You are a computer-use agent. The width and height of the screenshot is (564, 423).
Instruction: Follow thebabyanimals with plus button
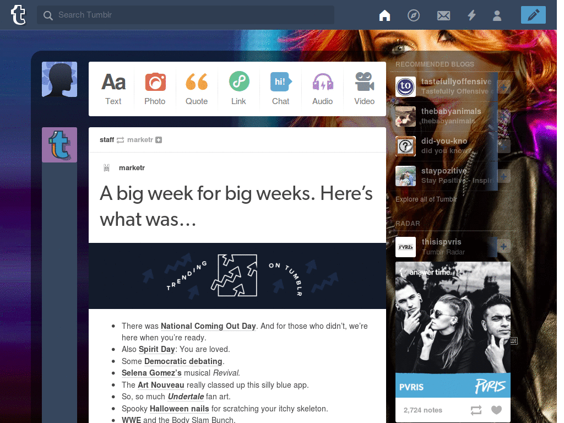pyautogui.click(x=503, y=117)
